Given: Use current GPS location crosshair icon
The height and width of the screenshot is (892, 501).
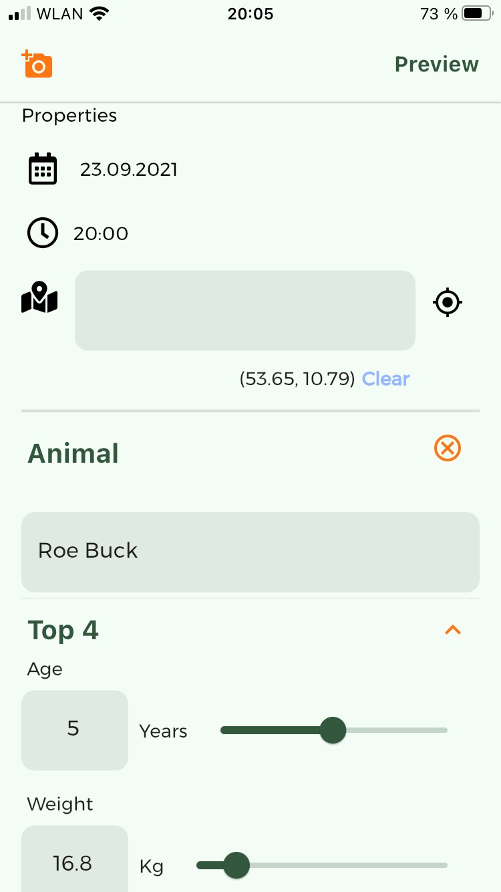Looking at the screenshot, I should [x=448, y=303].
